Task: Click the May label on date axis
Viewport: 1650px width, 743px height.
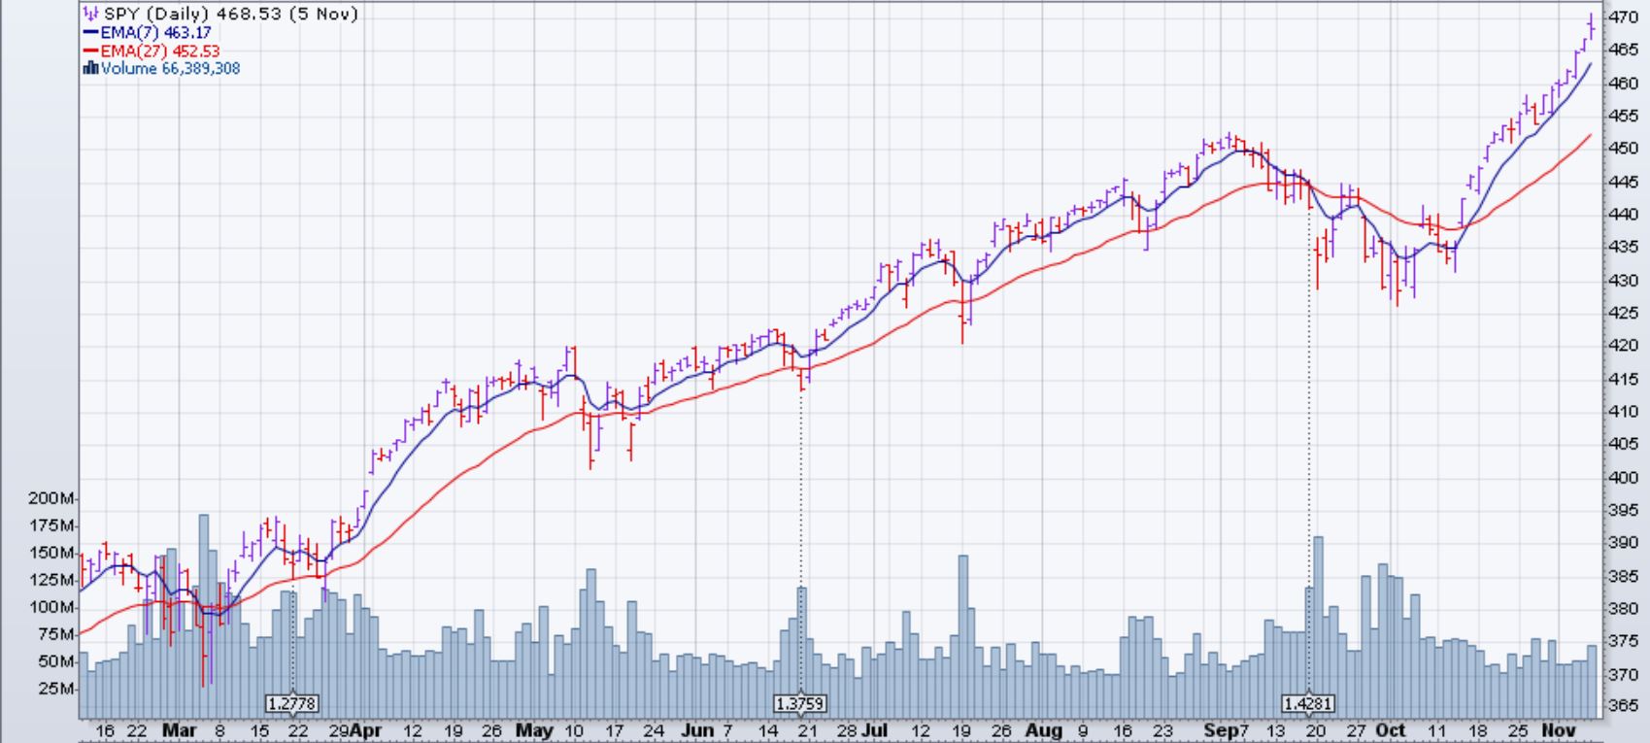Action: (533, 730)
